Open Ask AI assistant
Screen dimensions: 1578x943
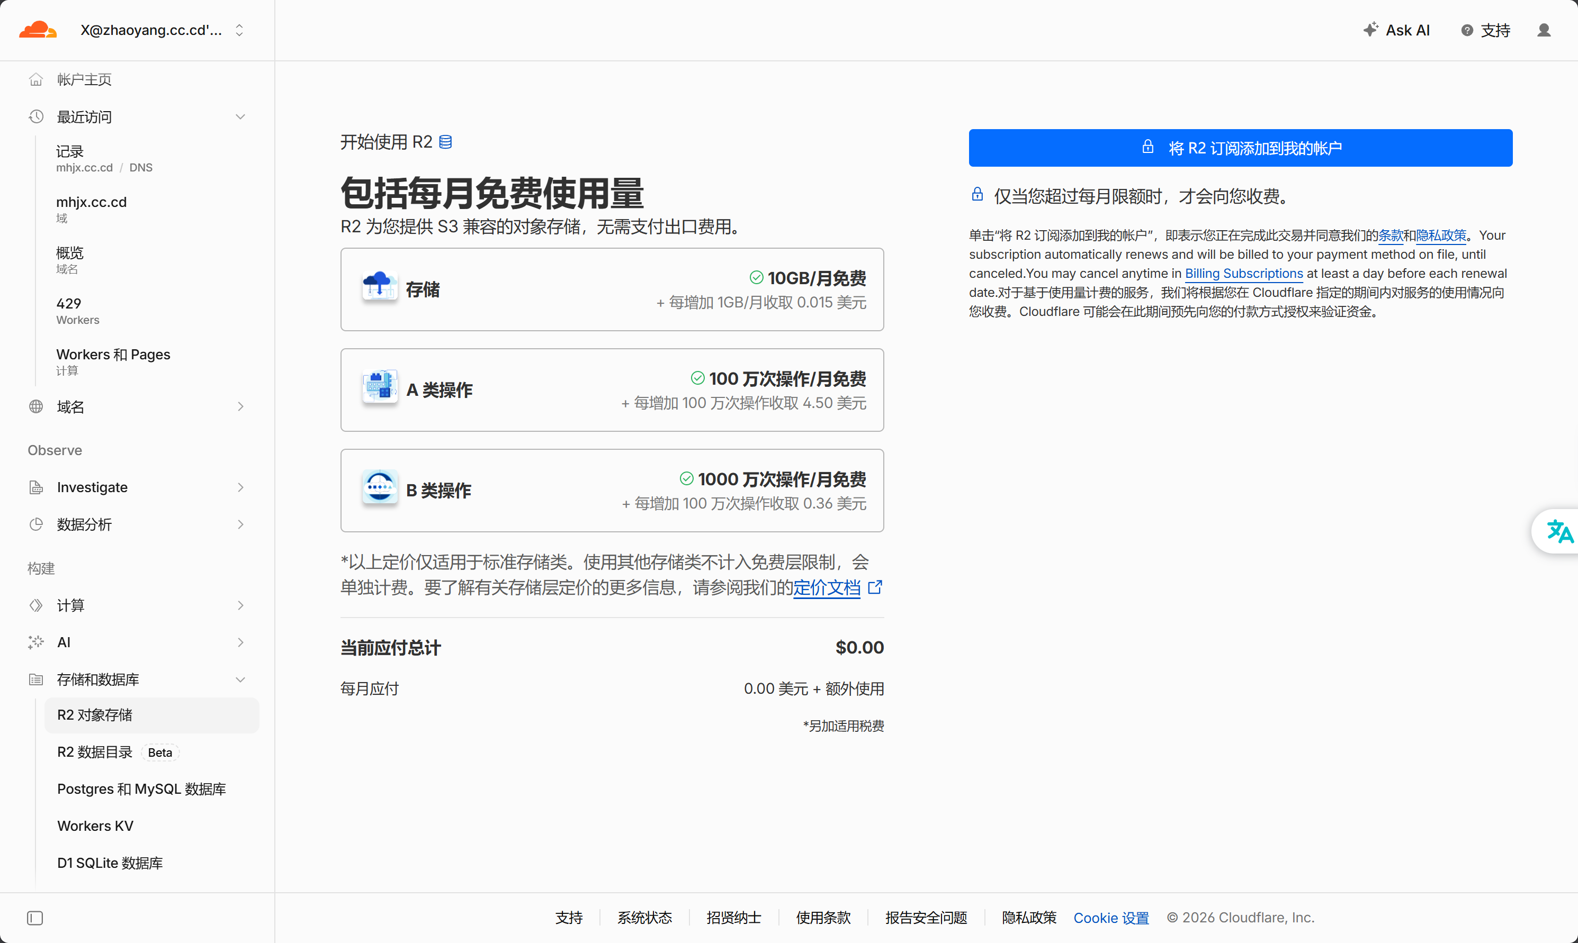(1397, 30)
